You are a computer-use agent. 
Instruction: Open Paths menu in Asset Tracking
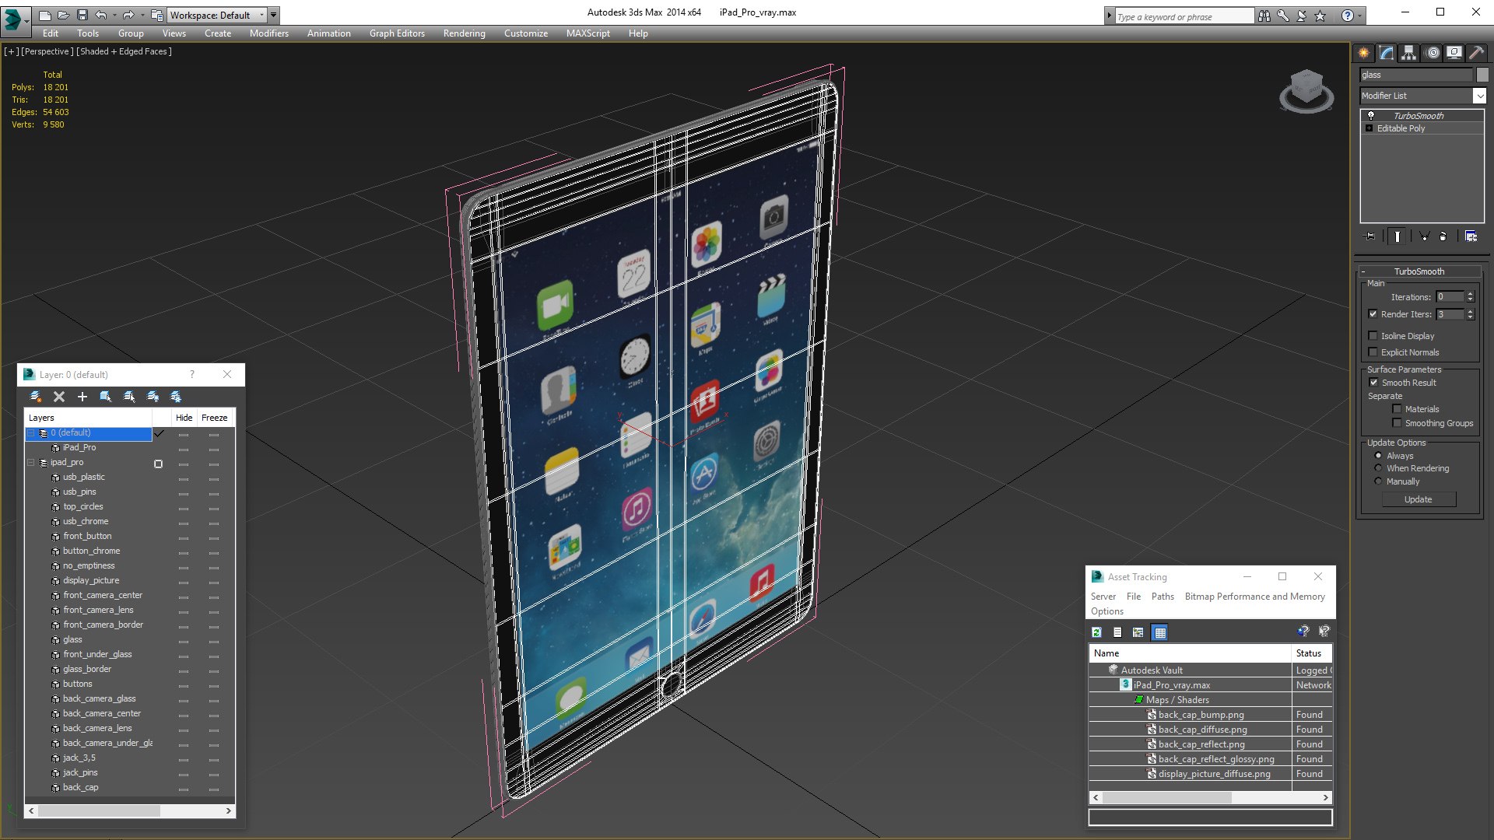pos(1163,597)
